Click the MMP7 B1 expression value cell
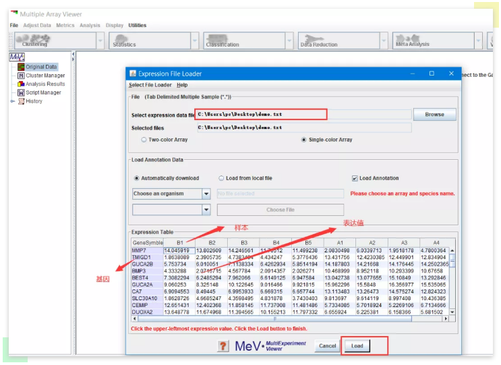Image resolution: width=501 pixels, height=365 pixels. (178, 250)
